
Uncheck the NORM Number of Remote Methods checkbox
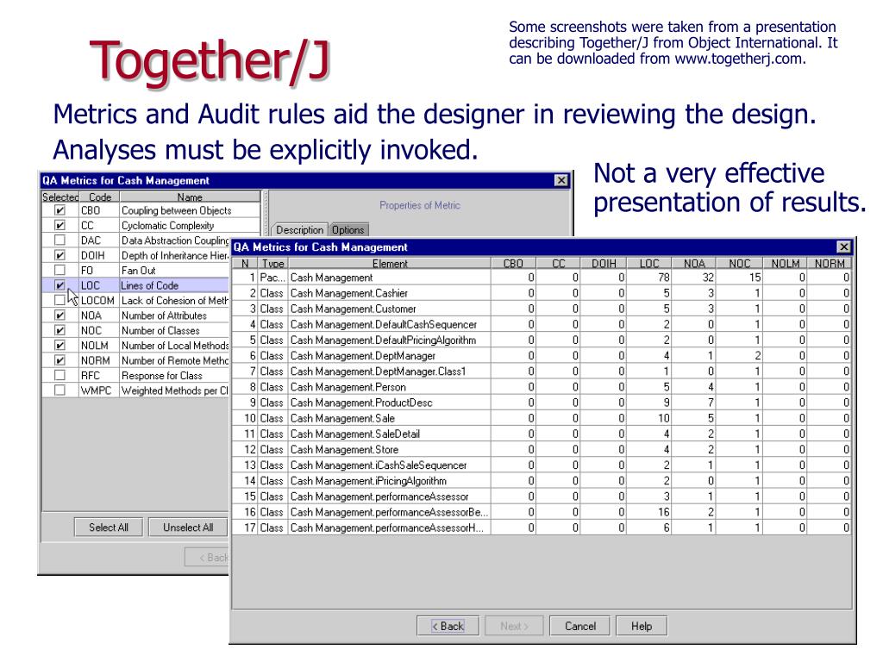(59, 360)
